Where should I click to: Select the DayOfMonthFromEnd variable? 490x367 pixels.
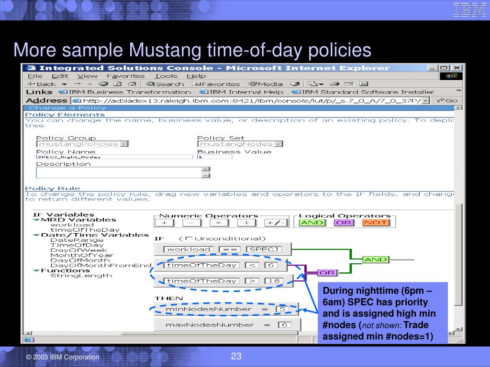[x=101, y=265]
